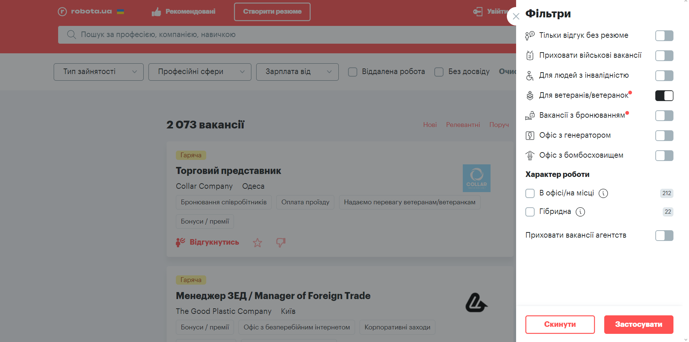689x342 pixels.
Task: Click info icon beside Гібридна option
Action: [580, 212]
